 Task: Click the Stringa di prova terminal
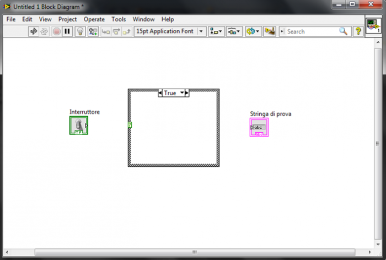click(x=259, y=128)
